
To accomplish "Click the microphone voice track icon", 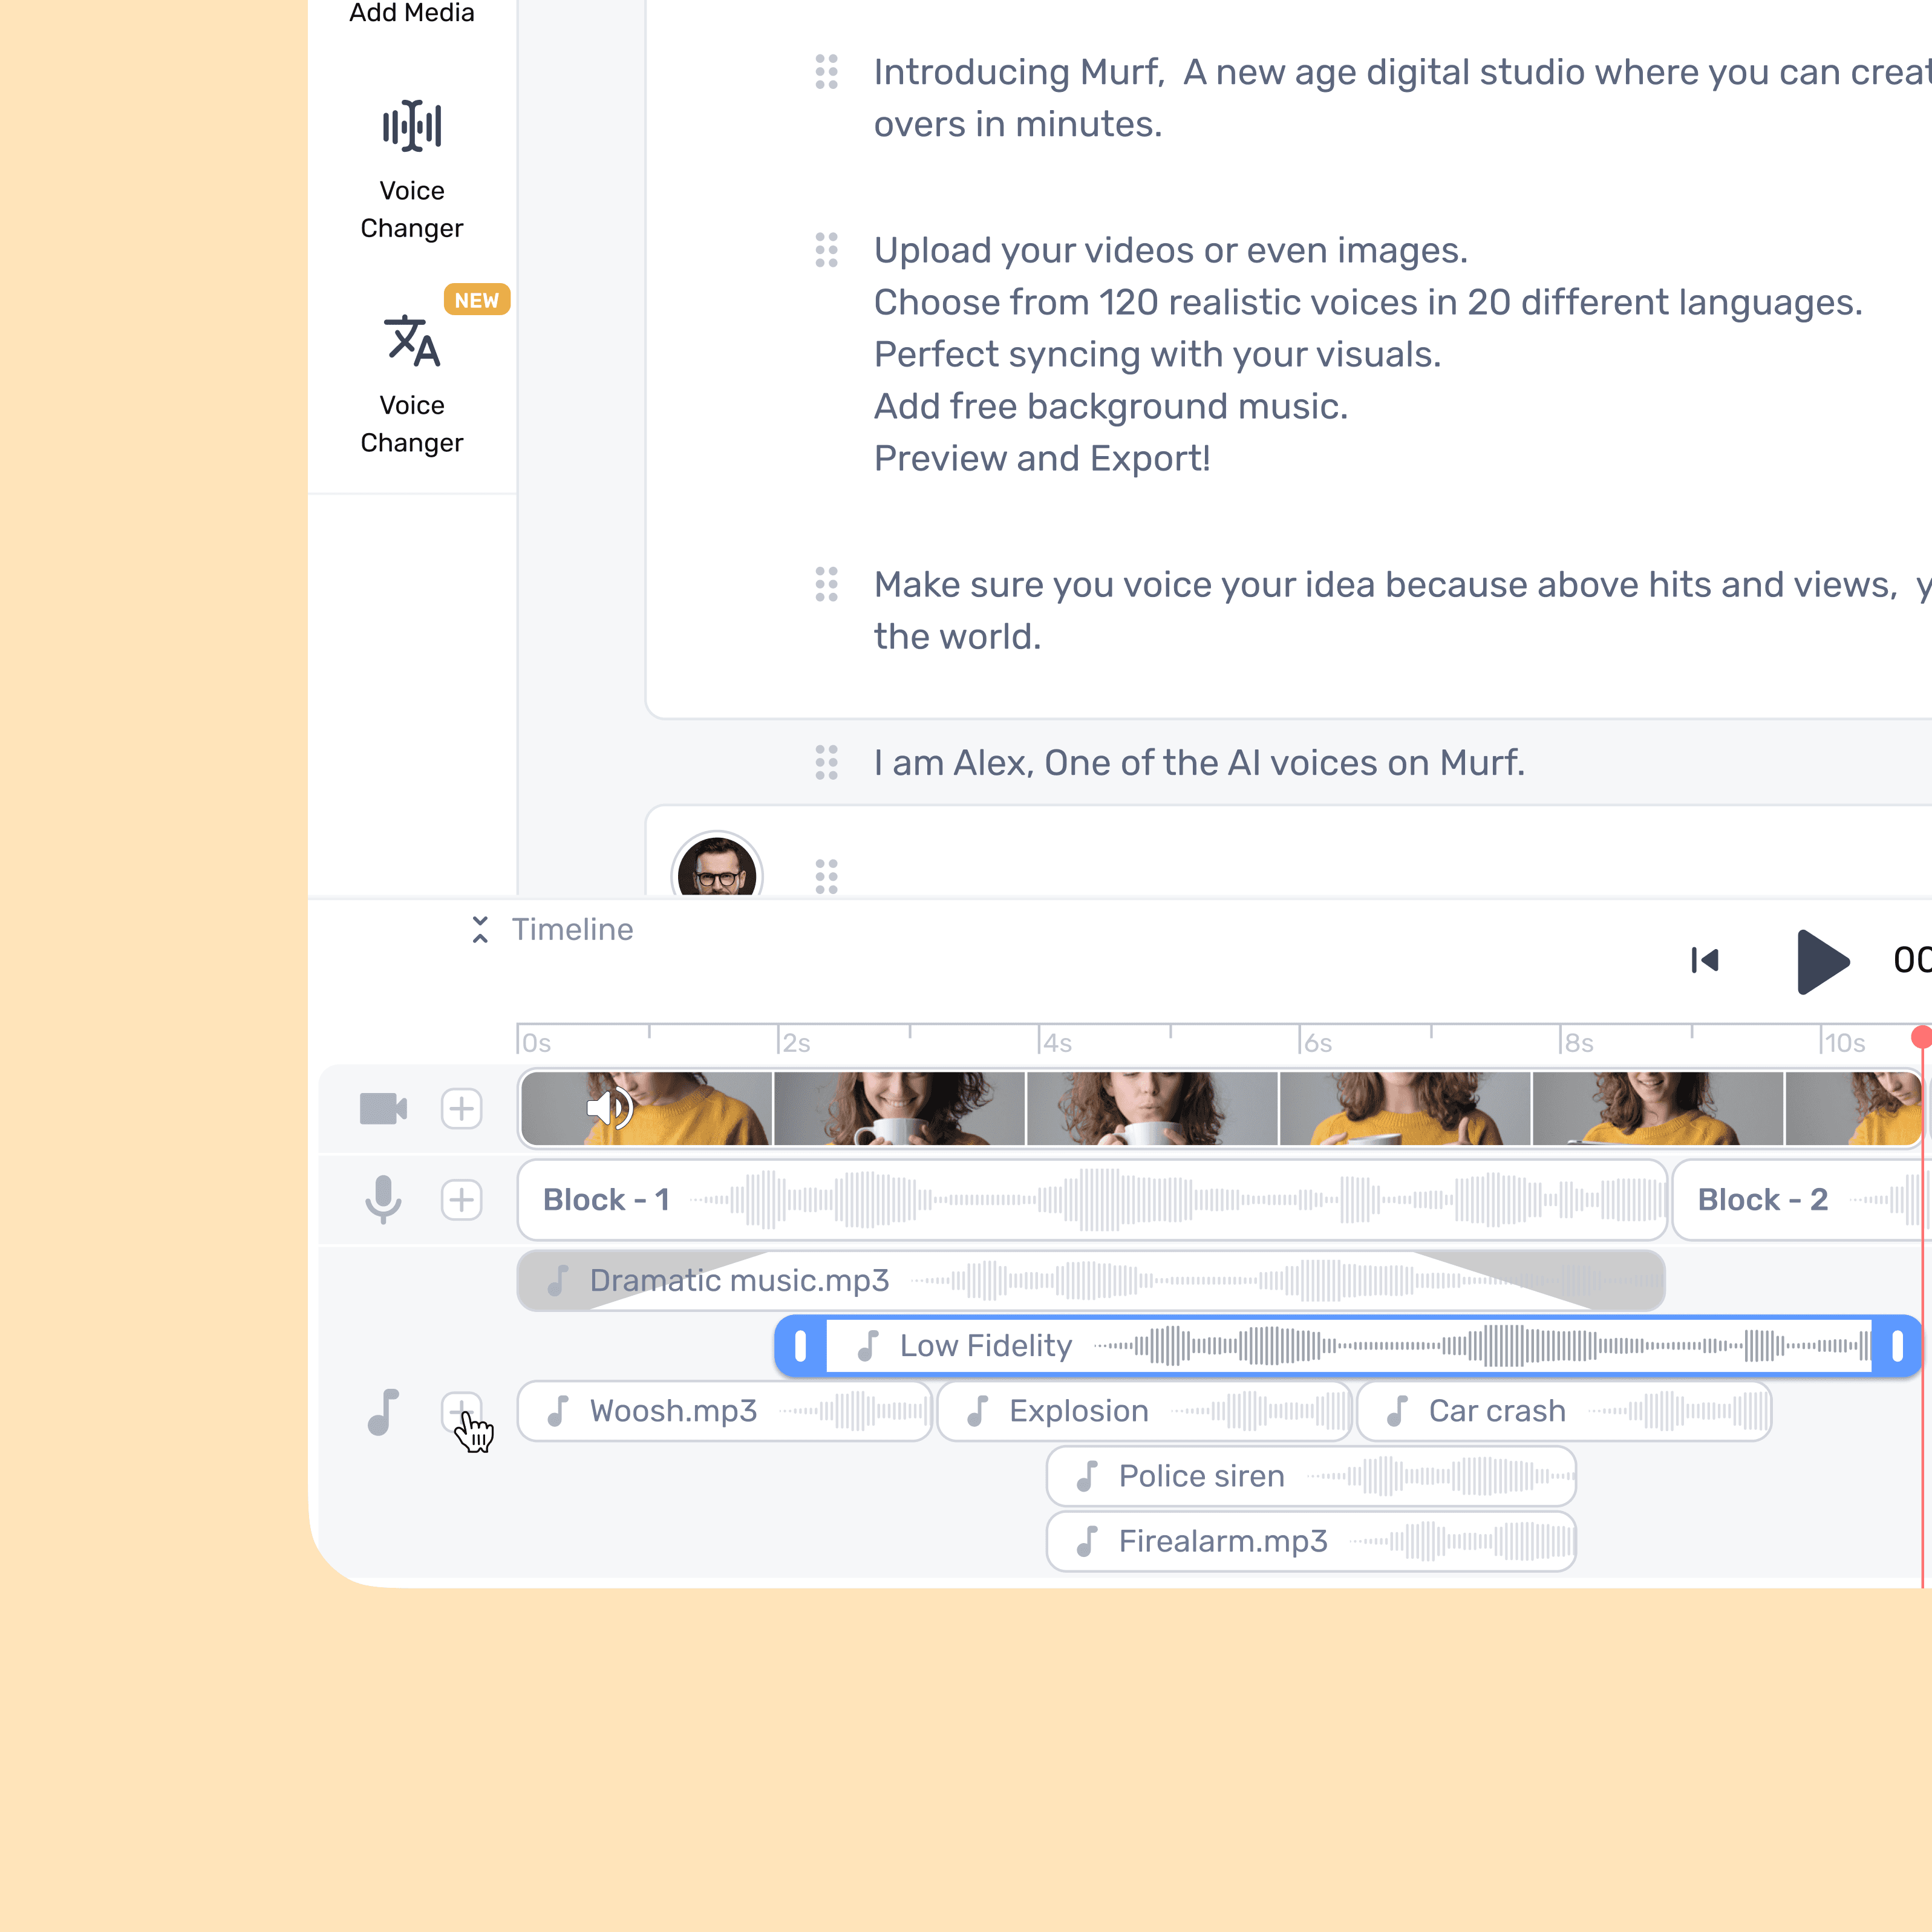I will click(383, 1199).
